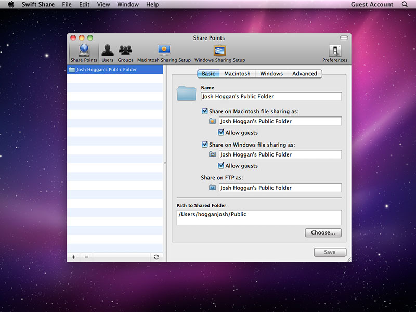This screenshot has width=416, height=312.
Task: Click the FTP share name field
Action: click(280, 188)
